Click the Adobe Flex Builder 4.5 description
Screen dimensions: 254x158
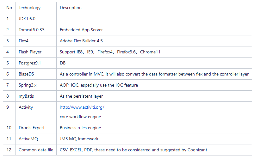coord(81,41)
